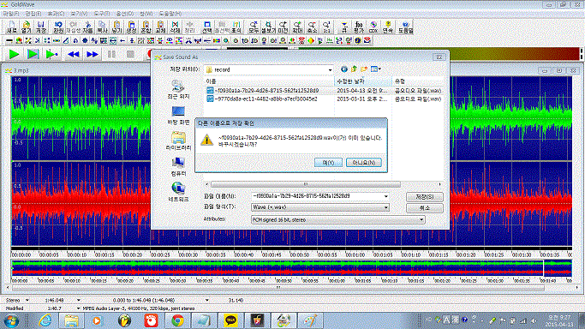Click the blue Rewind button

73,55
